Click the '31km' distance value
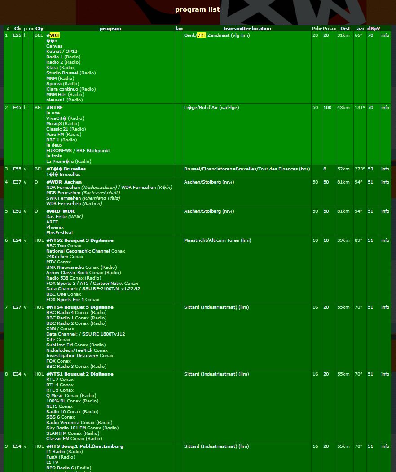 [x=343, y=35]
